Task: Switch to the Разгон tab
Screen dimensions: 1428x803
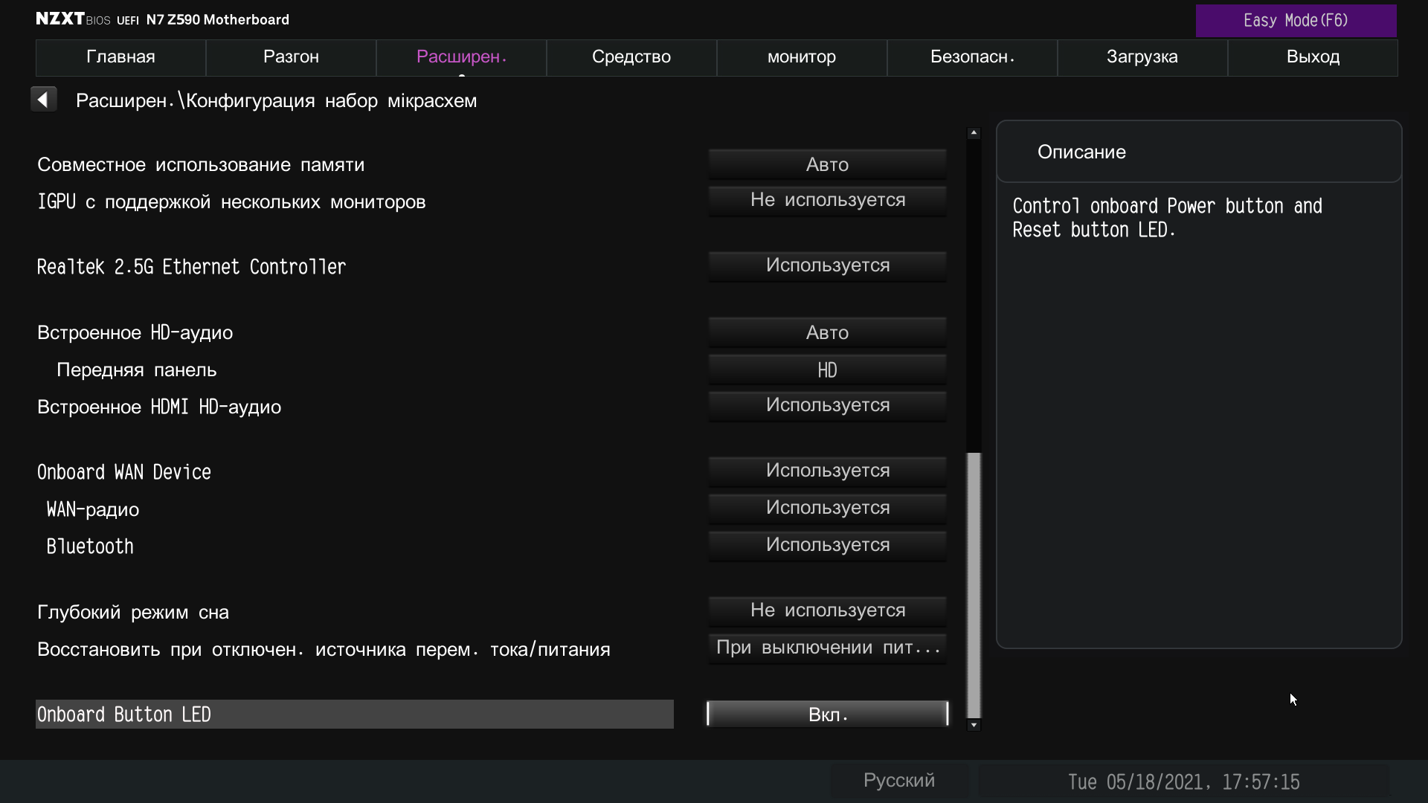Action: coord(291,57)
